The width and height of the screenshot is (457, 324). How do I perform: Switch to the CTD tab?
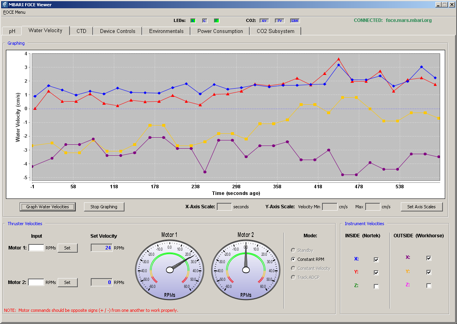pyautogui.click(x=81, y=31)
